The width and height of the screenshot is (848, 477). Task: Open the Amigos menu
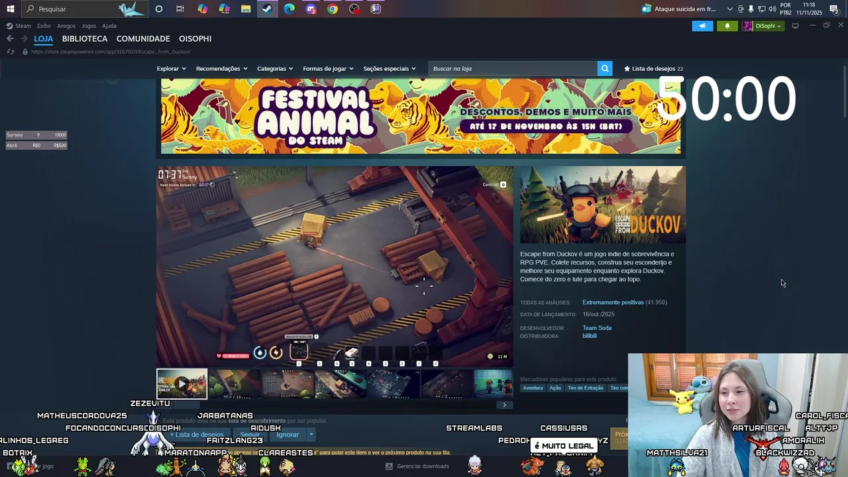pyautogui.click(x=66, y=26)
